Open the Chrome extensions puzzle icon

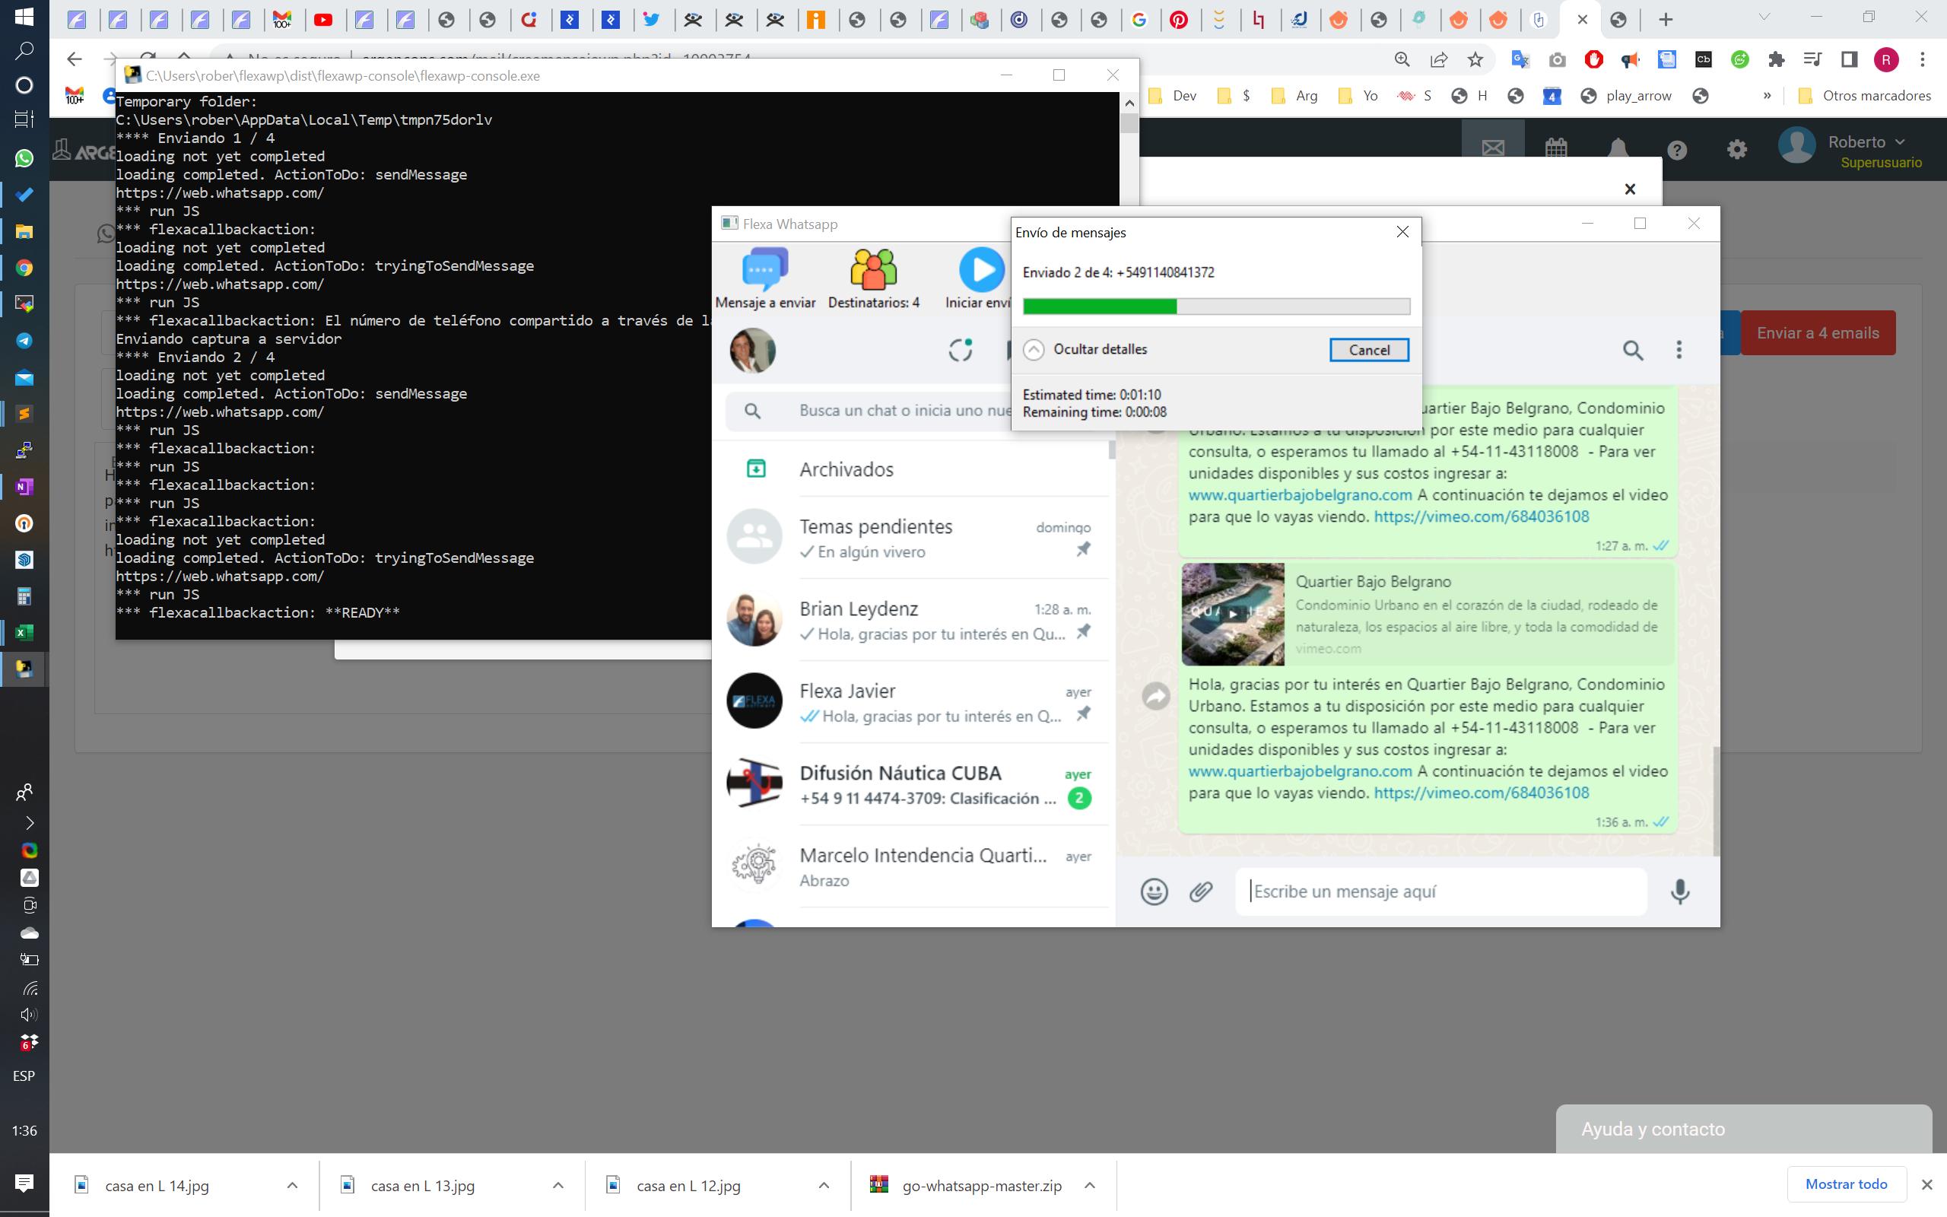point(1776,59)
